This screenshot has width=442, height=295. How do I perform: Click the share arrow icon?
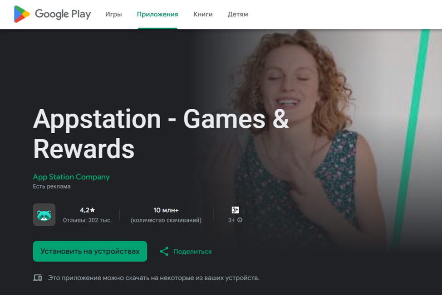164,251
